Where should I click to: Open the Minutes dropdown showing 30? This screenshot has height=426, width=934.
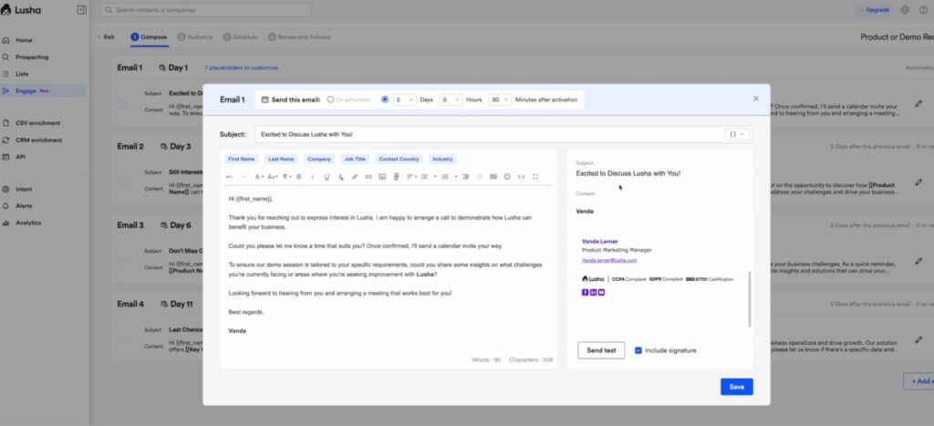499,99
